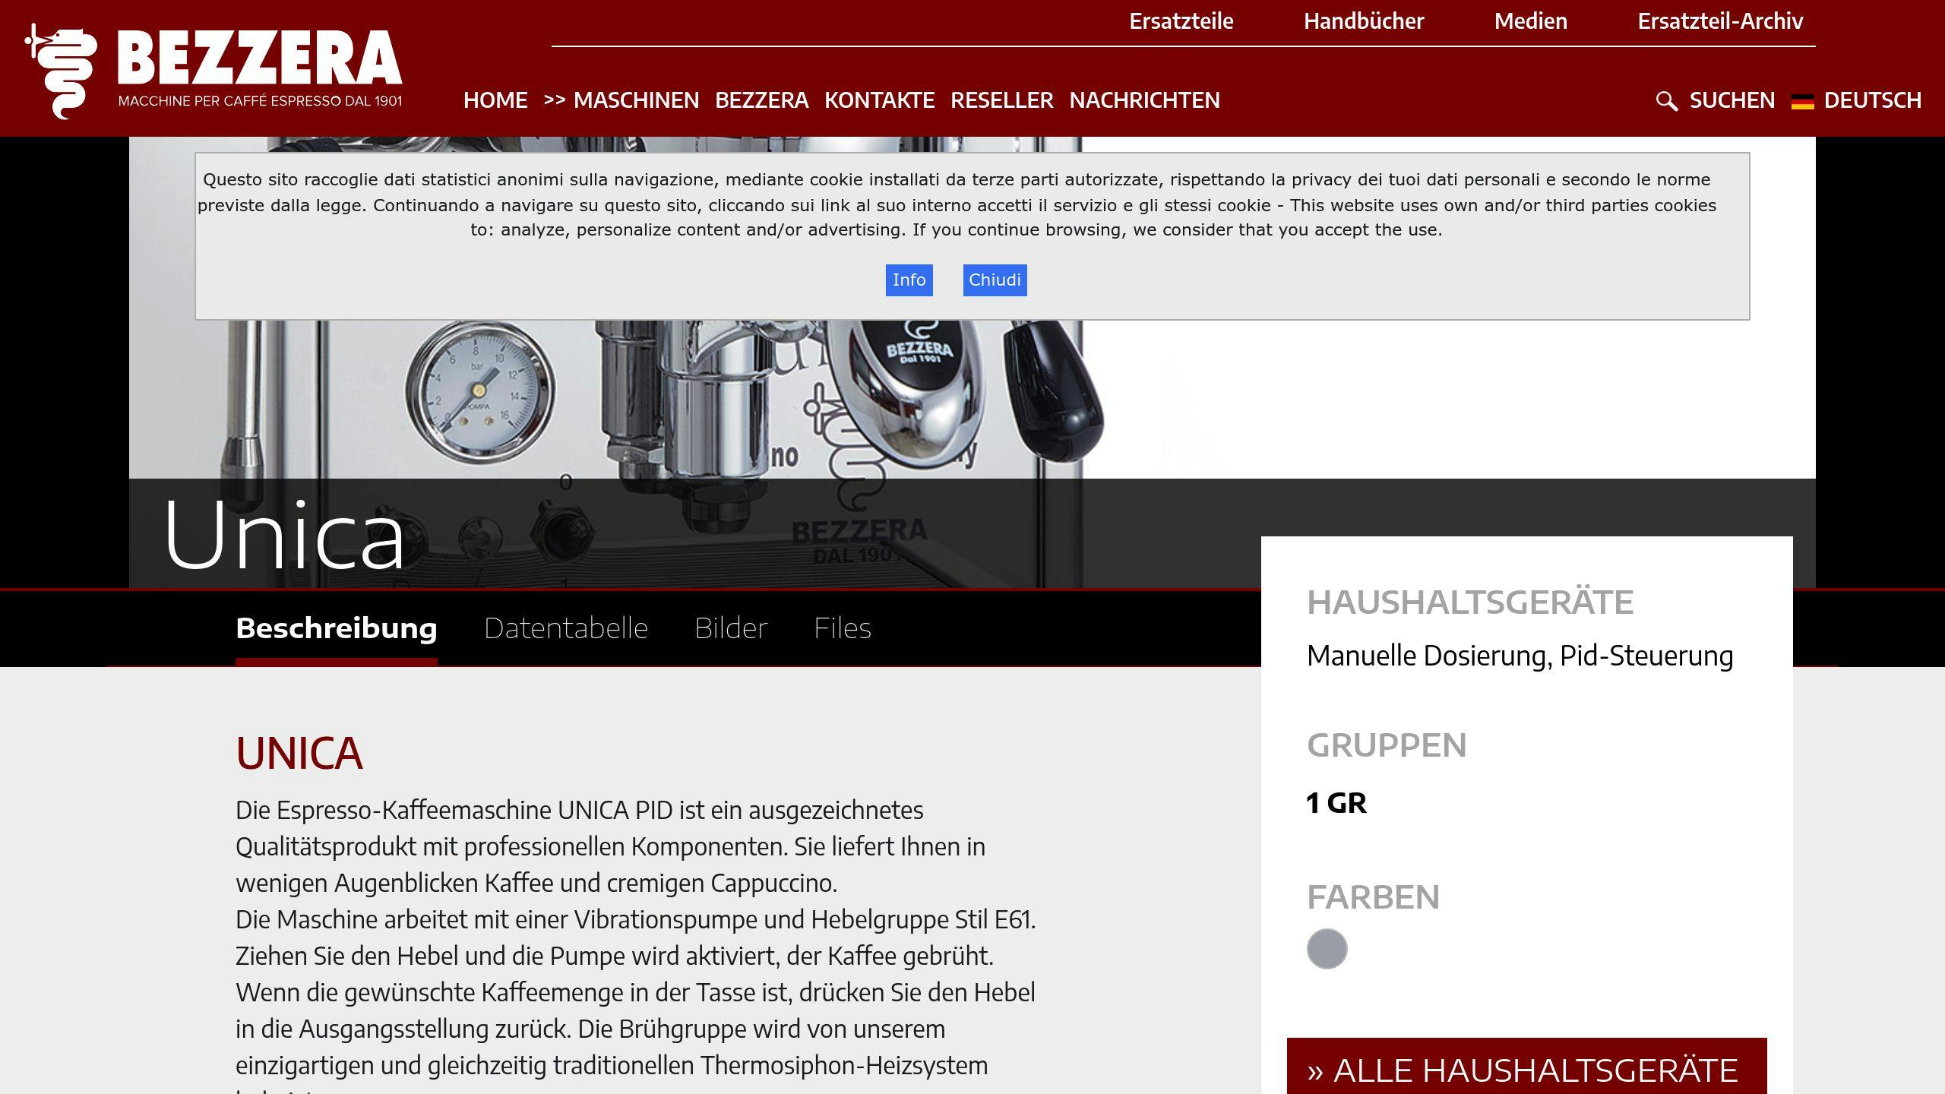Open the BEZZERA menu item
Image resolution: width=1945 pixels, height=1094 pixels.
[x=761, y=100]
